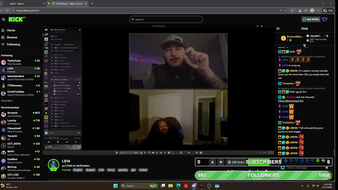The height and width of the screenshot is (190, 338).
Task: Add this page to favorites
Action: pyautogui.click(x=286, y=11)
